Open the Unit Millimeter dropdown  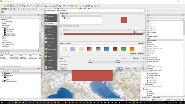pyautogui.click(x=104, y=30)
